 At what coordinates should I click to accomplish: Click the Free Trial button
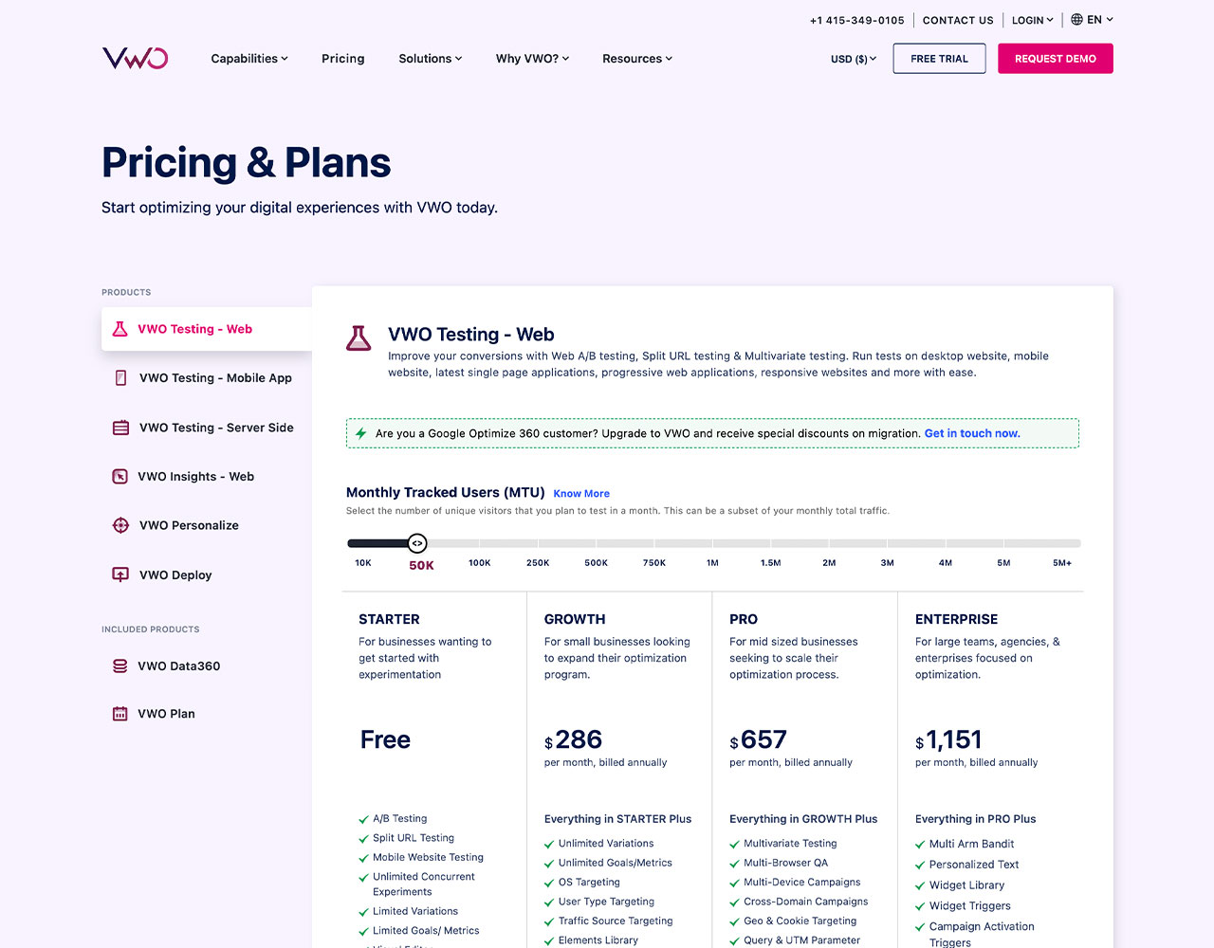pos(939,59)
